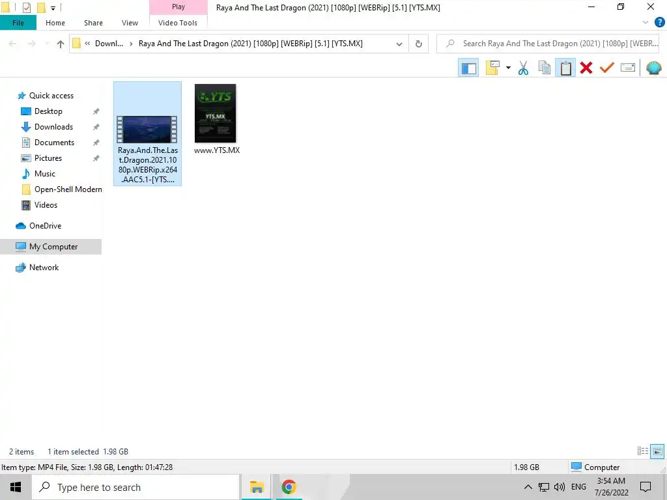Open the folder options dropdown arrow
The width and height of the screenshot is (667, 500).
click(508, 68)
